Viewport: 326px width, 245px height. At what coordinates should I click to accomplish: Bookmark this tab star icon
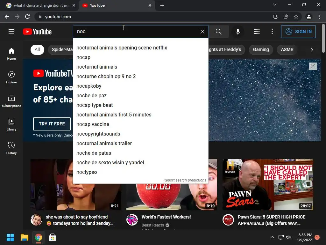(296, 17)
